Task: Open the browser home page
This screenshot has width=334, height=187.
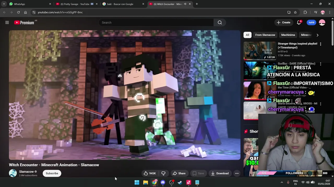Action: coord(25,12)
